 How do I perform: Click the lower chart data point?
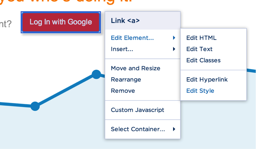click(35, 106)
